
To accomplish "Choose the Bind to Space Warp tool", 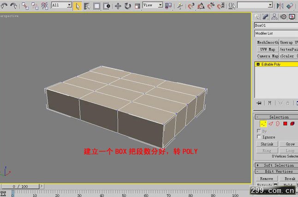I will point(45,6).
